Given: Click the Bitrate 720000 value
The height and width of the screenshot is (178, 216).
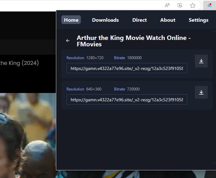Looking at the screenshot, I should (133, 89).
